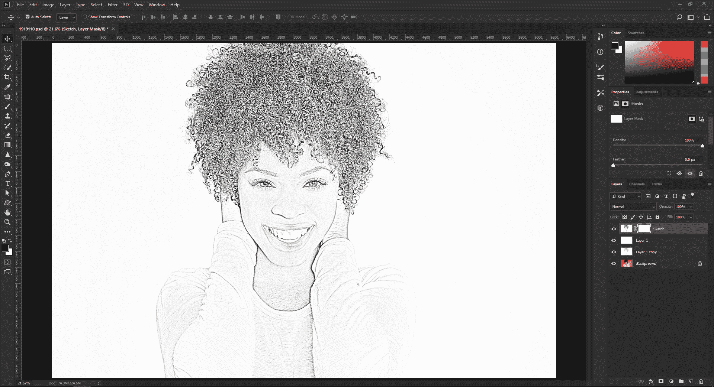Add a layer style with the fx icon
Image resolution: width=714 pixels, height=387 pixels.
[x=652, y=381]
